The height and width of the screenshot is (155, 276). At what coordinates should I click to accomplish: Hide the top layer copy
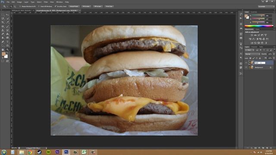246,63
